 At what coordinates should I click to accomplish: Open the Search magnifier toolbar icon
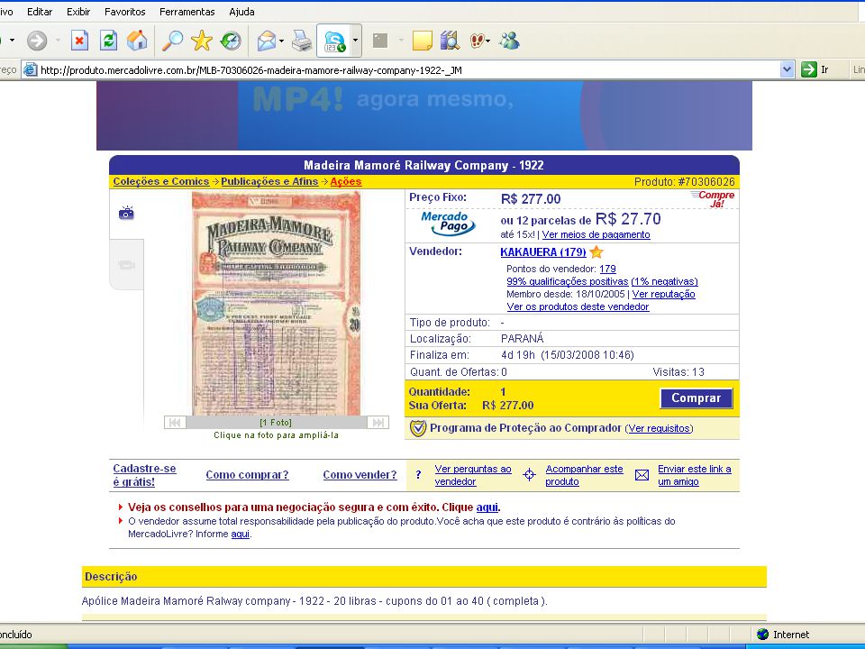click(x=173, y=41)
